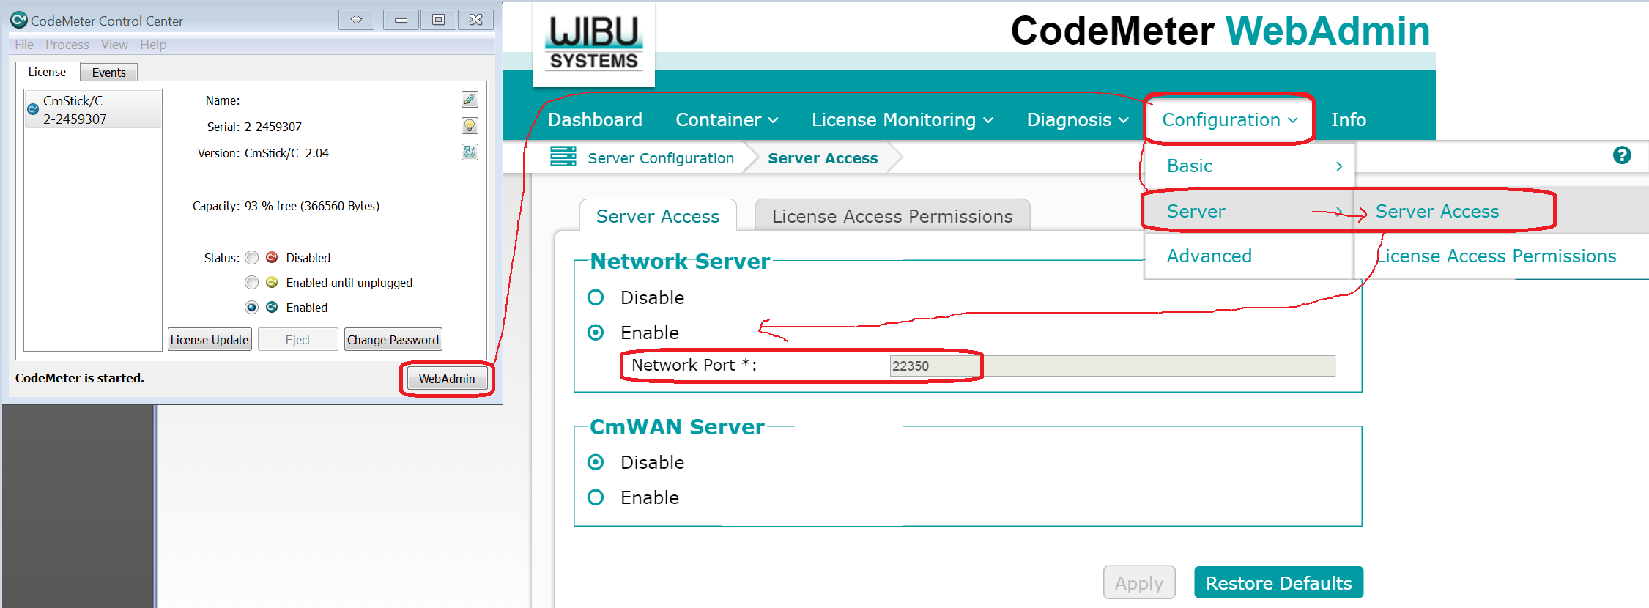This screenshot has height=608, width=1649.
Task: Click the double-arrow button in title bar
Action: pos(356,20)
